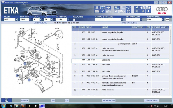Click the greyed download-to-cloud icon
173x108 pixels.
[108, 11]
